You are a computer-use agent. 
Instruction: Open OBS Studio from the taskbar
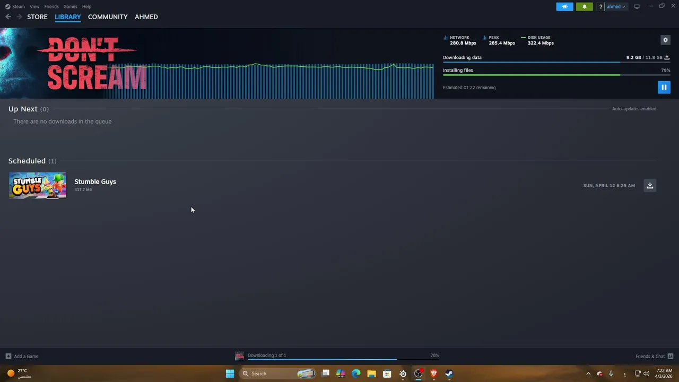[x=418, y=374]
